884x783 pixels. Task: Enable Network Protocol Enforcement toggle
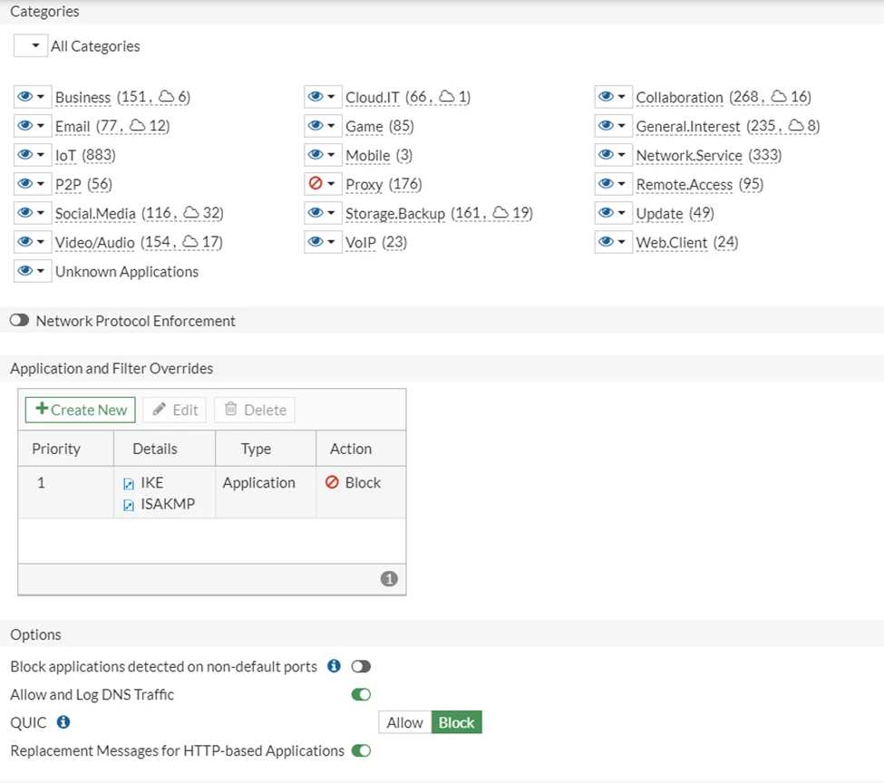pos(19,320)
